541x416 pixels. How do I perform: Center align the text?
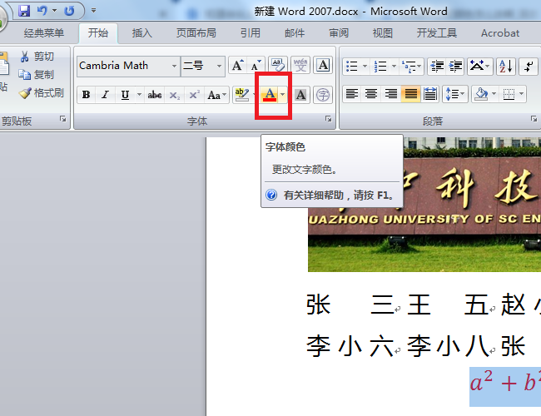[x=371, y=94]
